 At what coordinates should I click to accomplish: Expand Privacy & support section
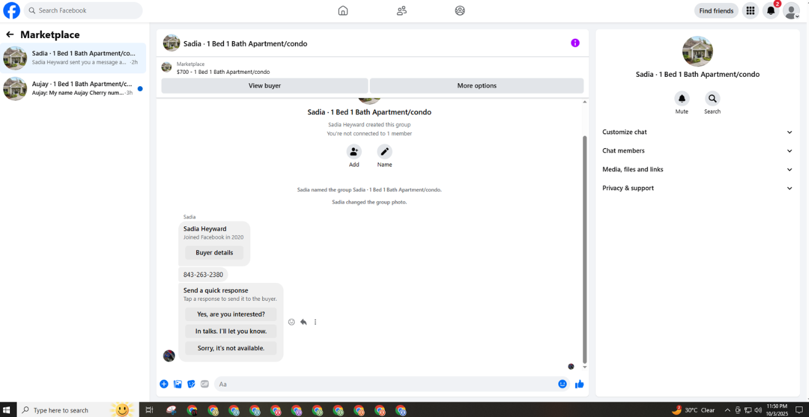click(698, 188)
